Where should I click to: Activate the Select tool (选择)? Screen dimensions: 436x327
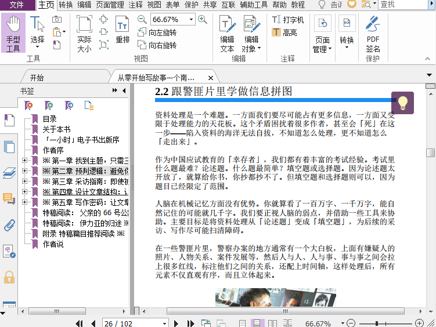pos(37,32)
